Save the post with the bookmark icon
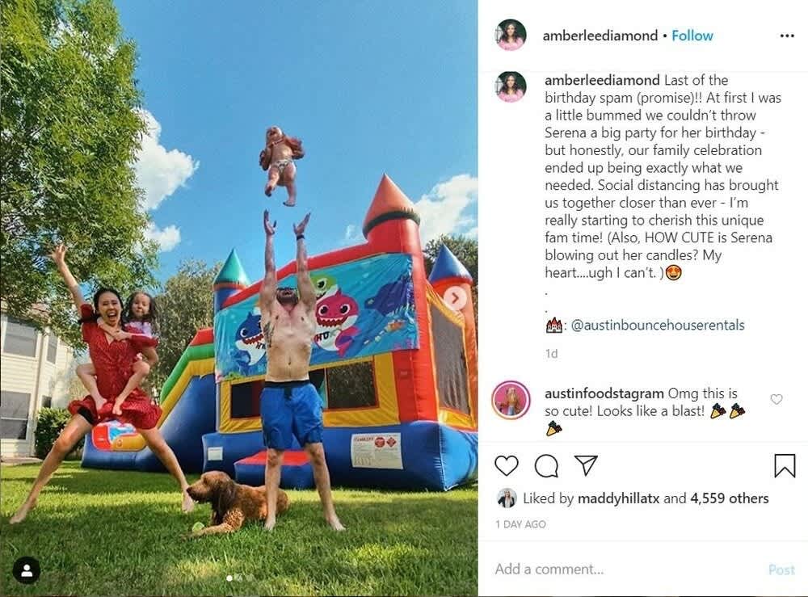Screen dimensions: 808x597 [785, 465]
